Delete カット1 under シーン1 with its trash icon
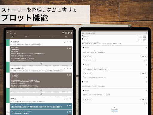This screenshot has width=153, height=115. [146, 48]
